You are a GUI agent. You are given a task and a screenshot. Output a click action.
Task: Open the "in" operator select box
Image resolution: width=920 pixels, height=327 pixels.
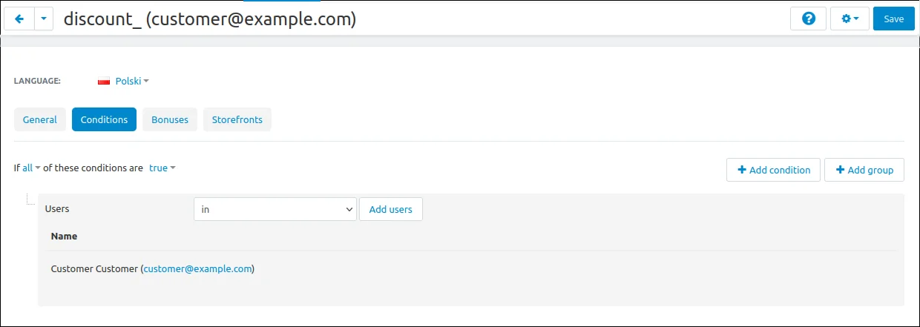tap(275, 209)
